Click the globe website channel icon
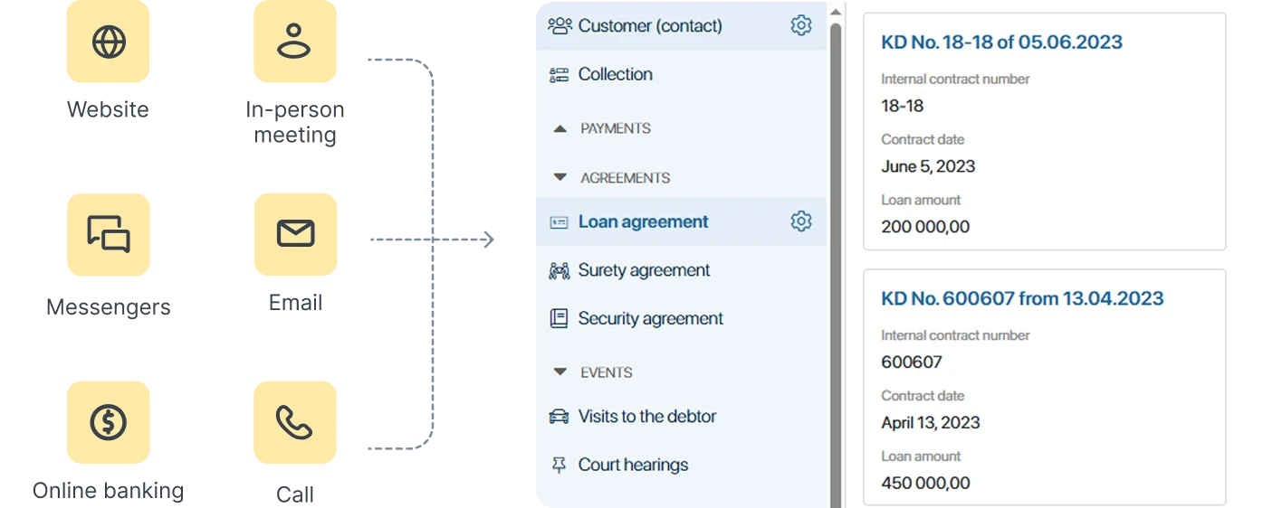Screen dimensions: 1282x508 [109, 42]
